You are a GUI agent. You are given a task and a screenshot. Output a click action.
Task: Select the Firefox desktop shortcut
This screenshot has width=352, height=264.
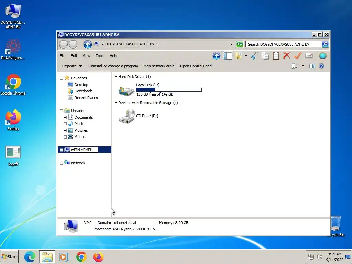click(x=13, y=120)
